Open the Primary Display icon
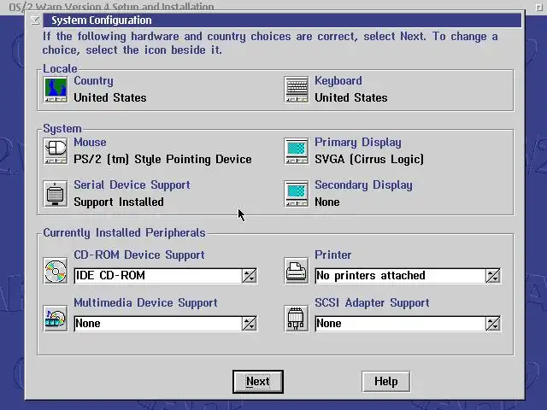Image resolution: width=547 pixels, height=410 pixels. coord(297,151)
